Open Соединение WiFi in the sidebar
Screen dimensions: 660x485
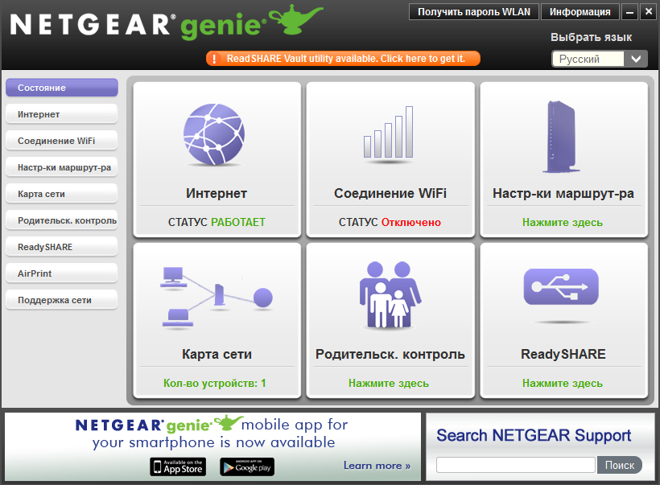[x=62, y=141]
